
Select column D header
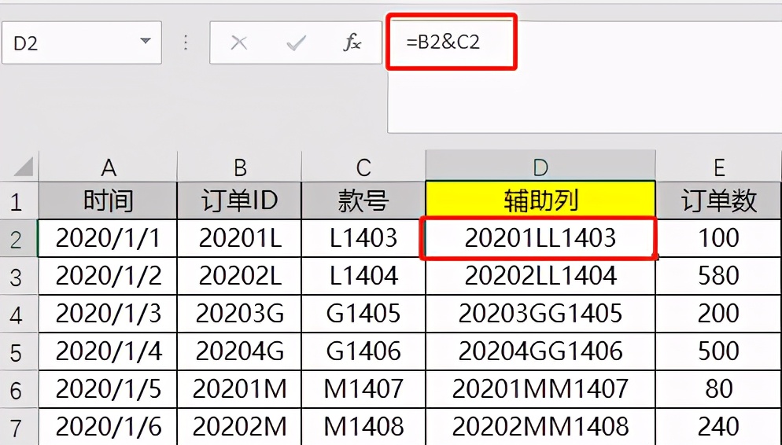540,166
